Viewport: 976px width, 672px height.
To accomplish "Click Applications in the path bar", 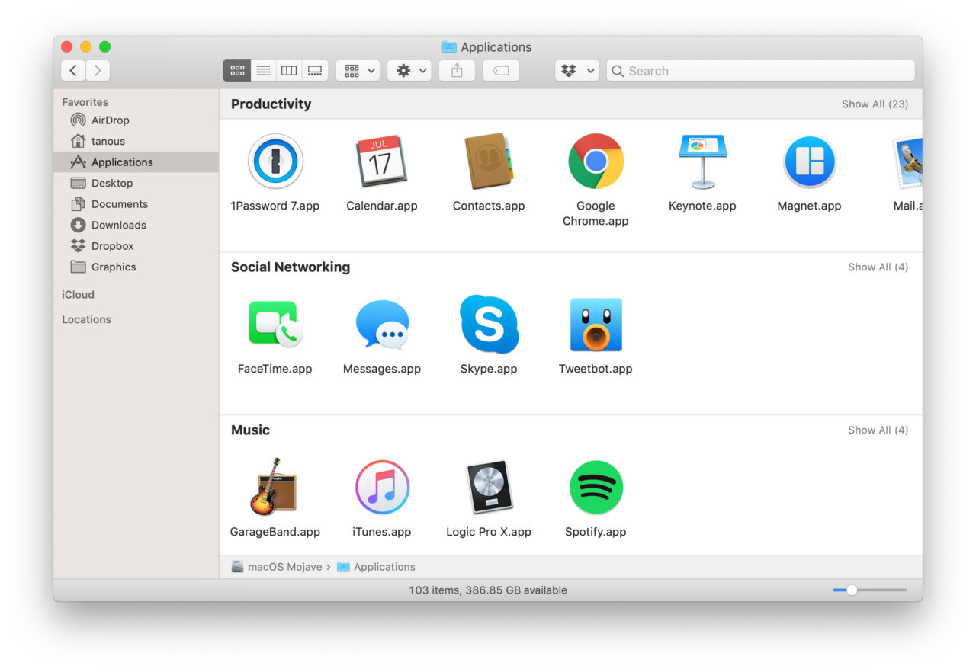I will point(376,567).
